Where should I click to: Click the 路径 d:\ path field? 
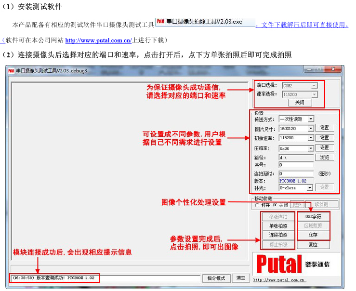(296, 157)
